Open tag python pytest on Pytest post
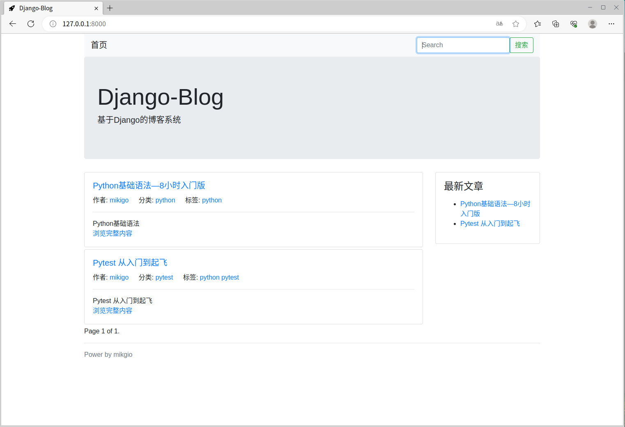Viewport: 625px width, 427px height. pos(219,278)
